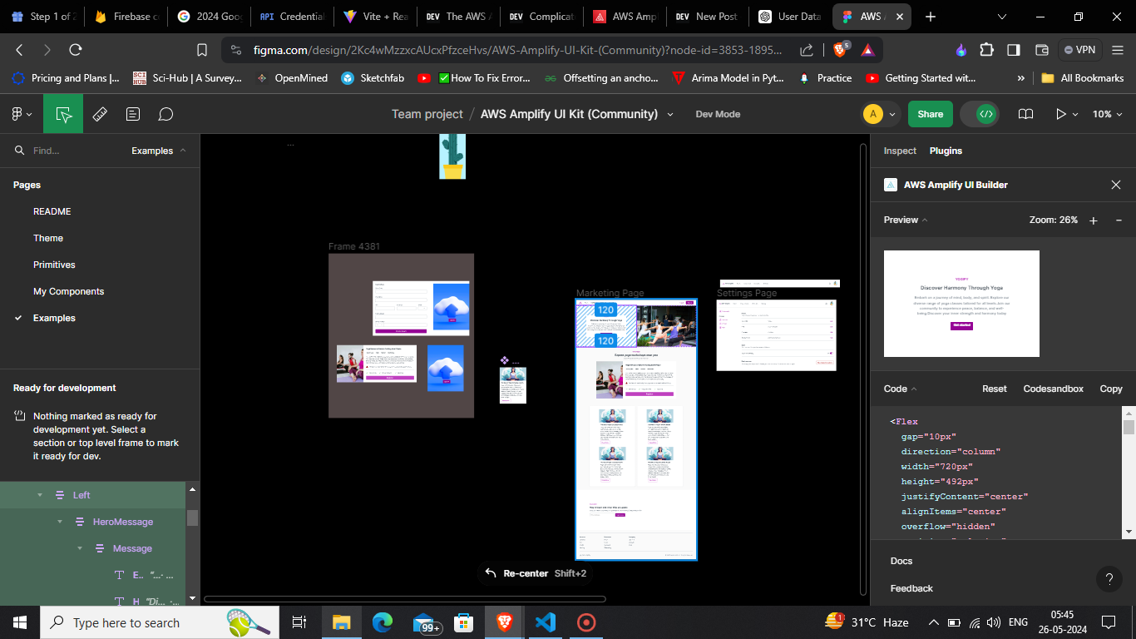The height and width of the screenshot is (639, 1136).
Task: Select the Comment tool
Action: tap(165, 114)
